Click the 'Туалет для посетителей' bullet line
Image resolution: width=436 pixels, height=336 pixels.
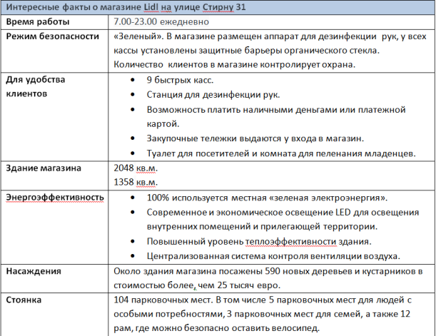pyautogui.click(x=281, y=153)
